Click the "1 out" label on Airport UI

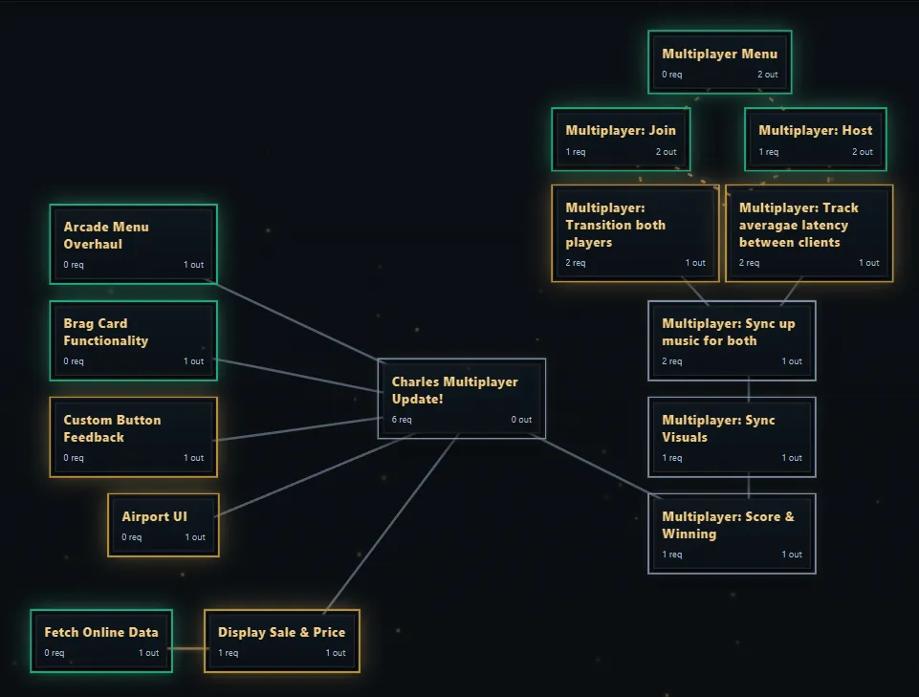coord(195,537)
